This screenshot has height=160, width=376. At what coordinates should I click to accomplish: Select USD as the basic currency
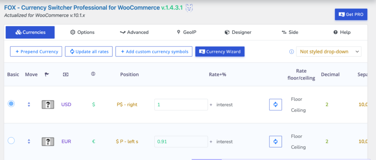(11, 104)
